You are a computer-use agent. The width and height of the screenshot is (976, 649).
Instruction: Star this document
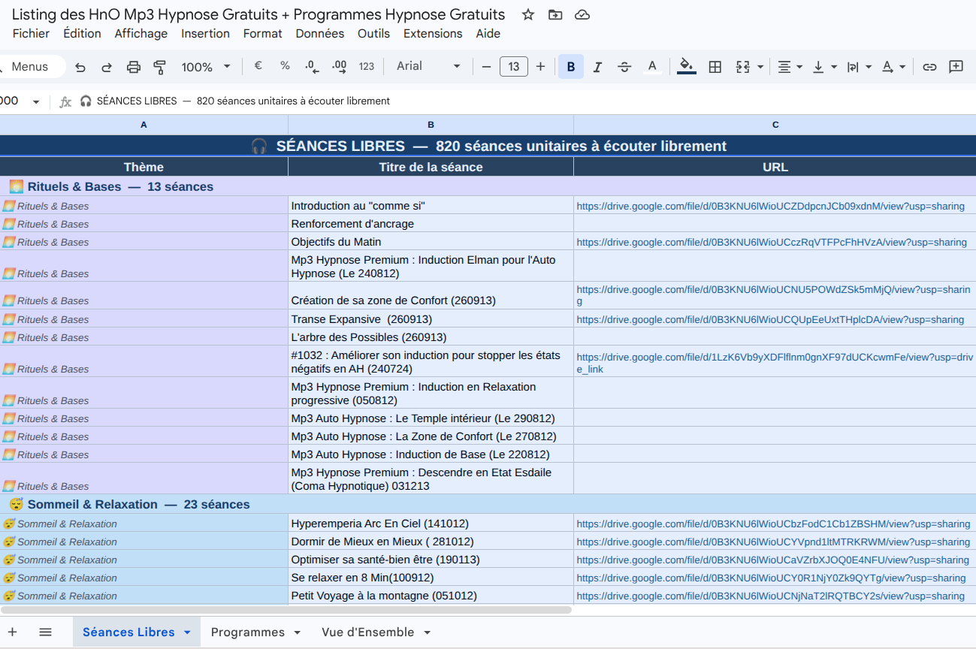pyautogui.click(x=528, y=15)
